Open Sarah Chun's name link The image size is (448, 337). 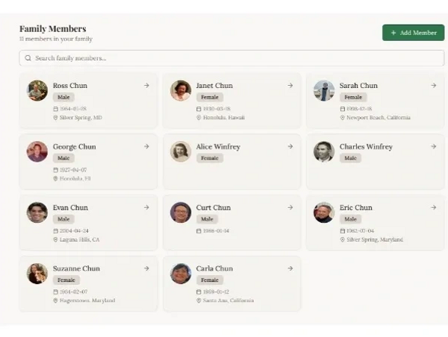point(358,86)
